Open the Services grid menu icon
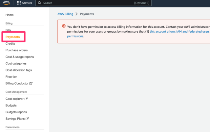 click(x=19, y=3)
